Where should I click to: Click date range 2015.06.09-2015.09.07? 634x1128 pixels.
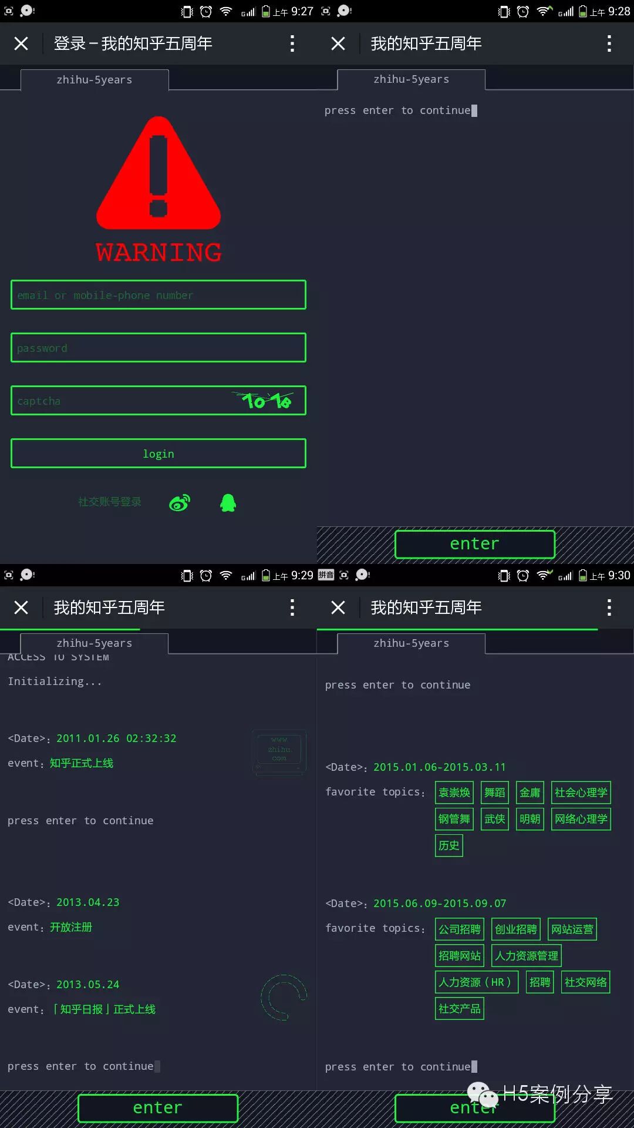click(440, 904)
